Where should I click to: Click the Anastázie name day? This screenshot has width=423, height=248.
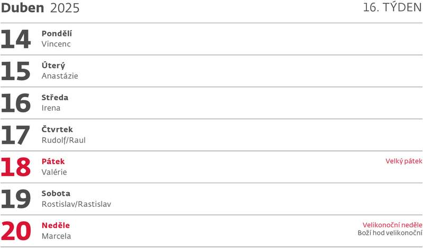(60, 76)
